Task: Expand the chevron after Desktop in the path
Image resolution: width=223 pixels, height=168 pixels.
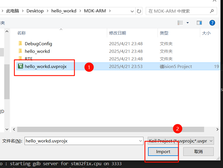Action: 47,11
